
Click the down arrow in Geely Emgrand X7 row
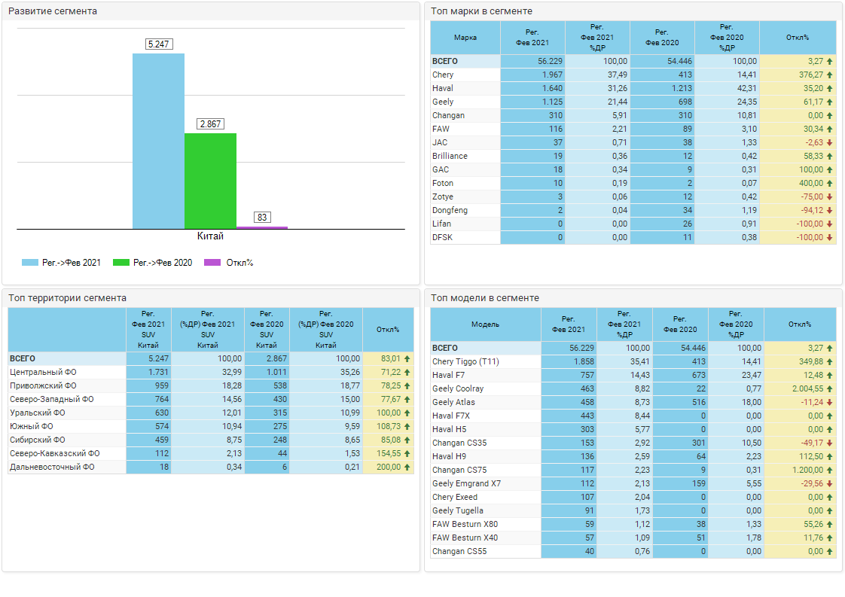point(829,484)
